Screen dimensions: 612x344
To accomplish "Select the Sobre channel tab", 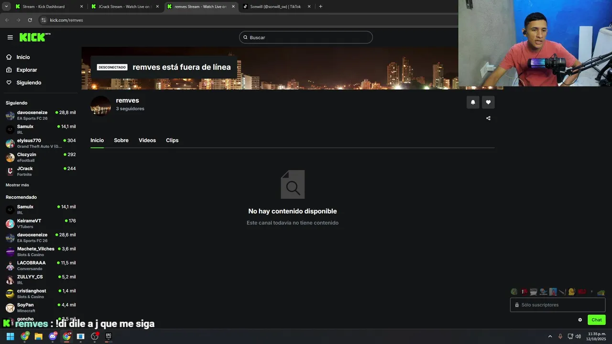I will pyautogui.click(x=121, y=140).
